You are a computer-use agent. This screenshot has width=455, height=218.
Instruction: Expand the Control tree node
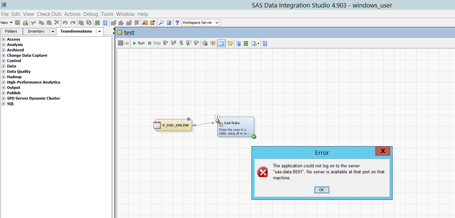pyautogui.click(x=4, y=61)
